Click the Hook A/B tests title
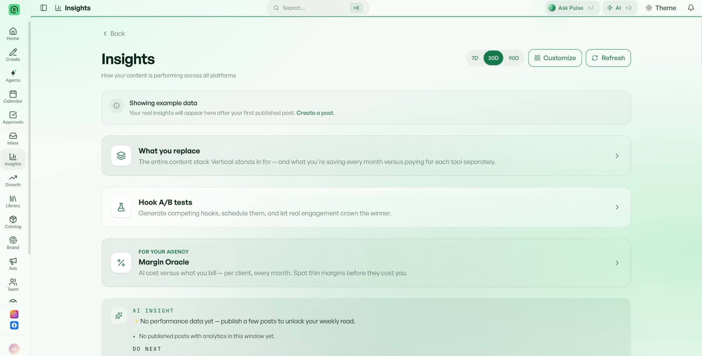Viewport: 702px width, 356px height. coord(165,202)
